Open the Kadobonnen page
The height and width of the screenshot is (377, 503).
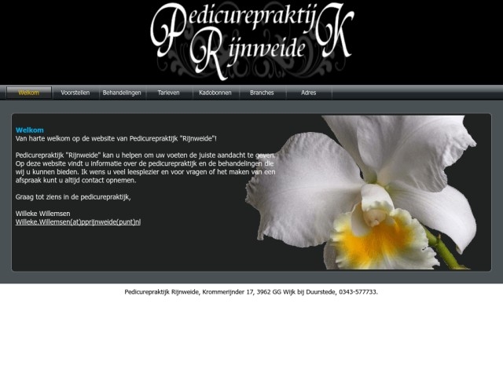coord(215,93)
